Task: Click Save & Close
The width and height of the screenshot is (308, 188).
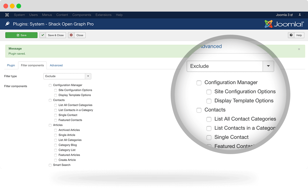Action: pyautogui.click(x=53, y=35)
